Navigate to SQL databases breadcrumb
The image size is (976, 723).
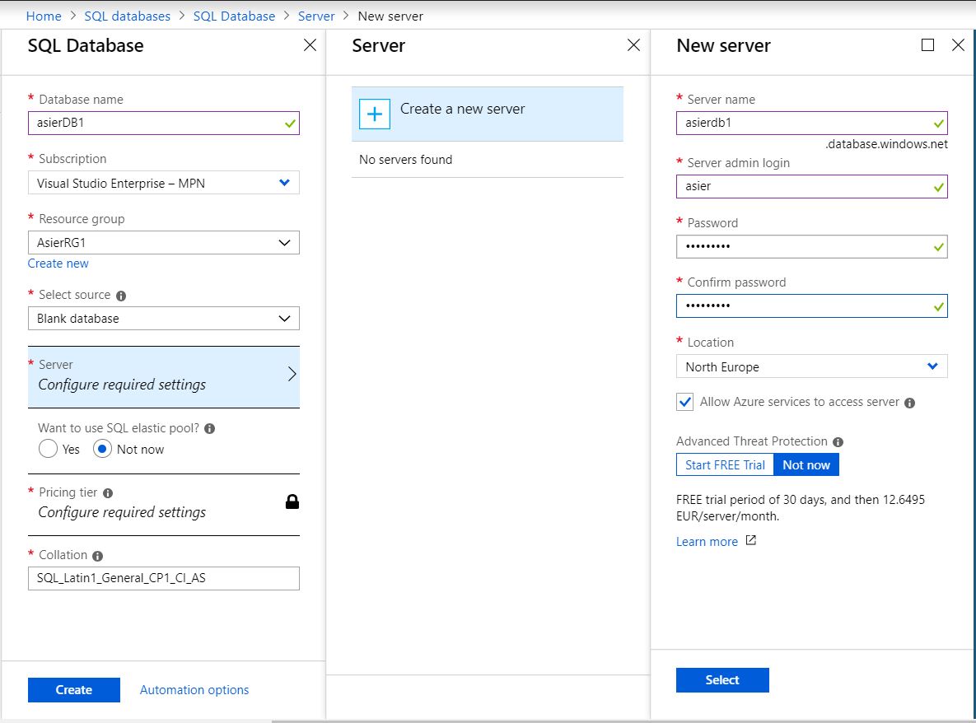(x=127, y=16)
